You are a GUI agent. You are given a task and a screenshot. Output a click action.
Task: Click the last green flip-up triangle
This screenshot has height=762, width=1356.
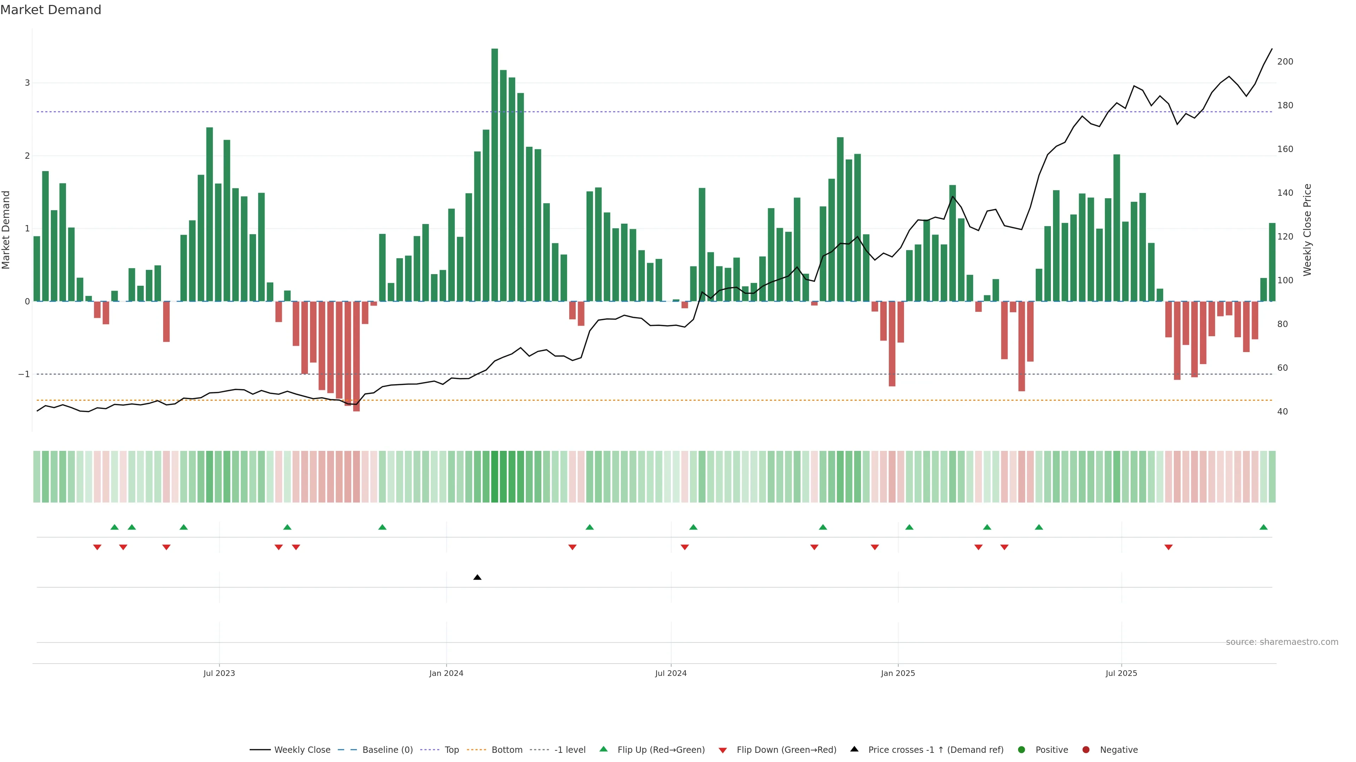(x=1263, y=527)
